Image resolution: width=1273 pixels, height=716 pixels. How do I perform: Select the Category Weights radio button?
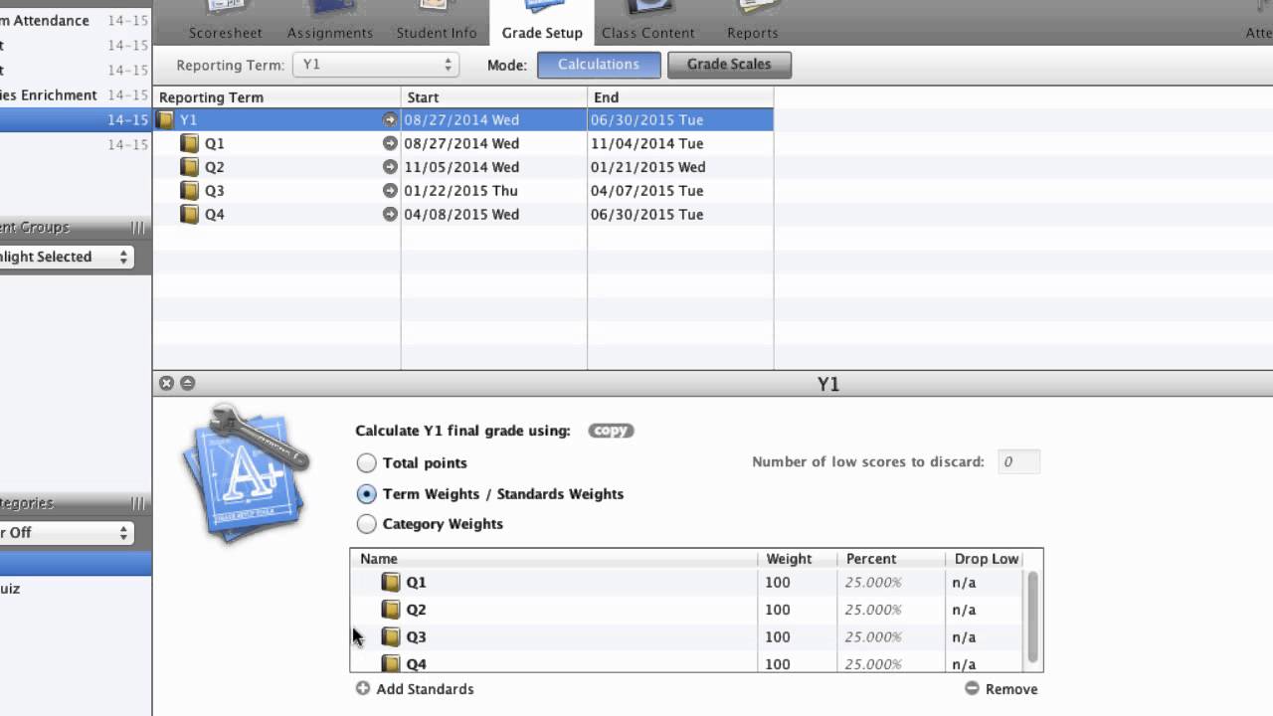[367, 524]
